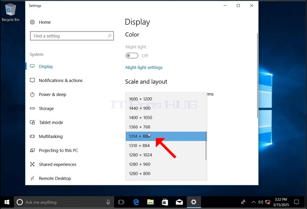Open File Explorer from the taskbar
The width and height of the screenshot is (307, 209).
click(151, 202)
